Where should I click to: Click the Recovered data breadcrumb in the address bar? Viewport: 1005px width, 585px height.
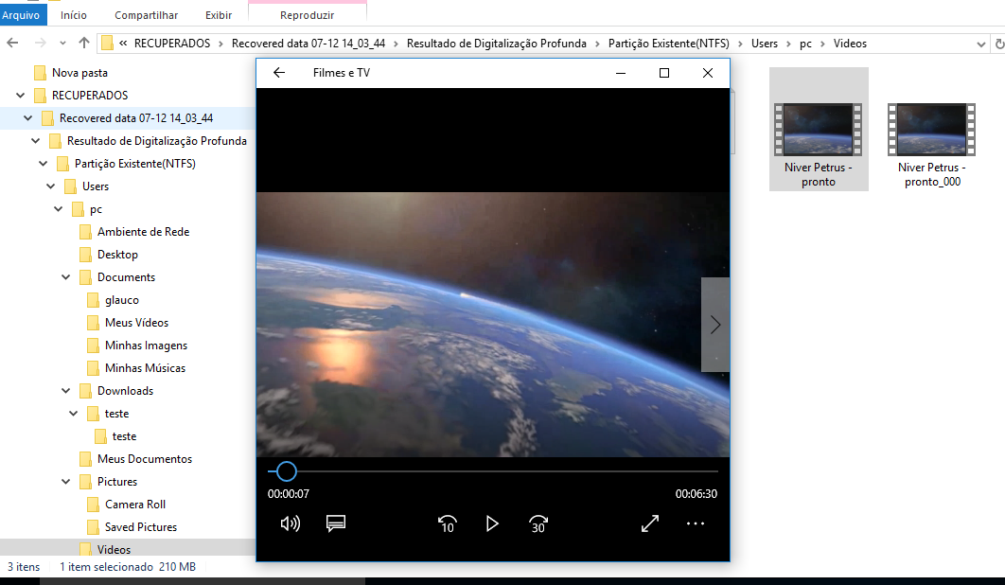pos(309,43)
